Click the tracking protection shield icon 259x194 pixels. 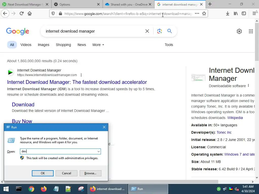(53, 14)
